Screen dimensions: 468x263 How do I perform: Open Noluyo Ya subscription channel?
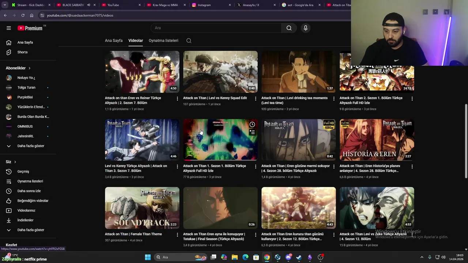coord(28,78)
